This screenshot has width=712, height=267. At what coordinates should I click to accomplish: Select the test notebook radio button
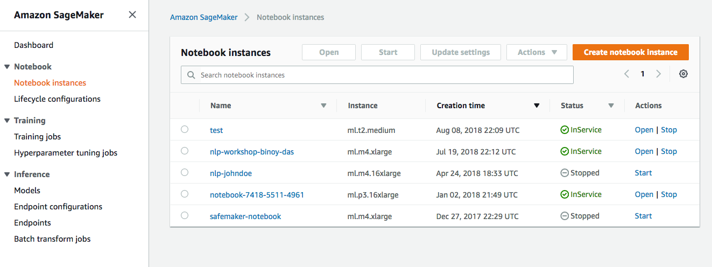tap(185, 129)
